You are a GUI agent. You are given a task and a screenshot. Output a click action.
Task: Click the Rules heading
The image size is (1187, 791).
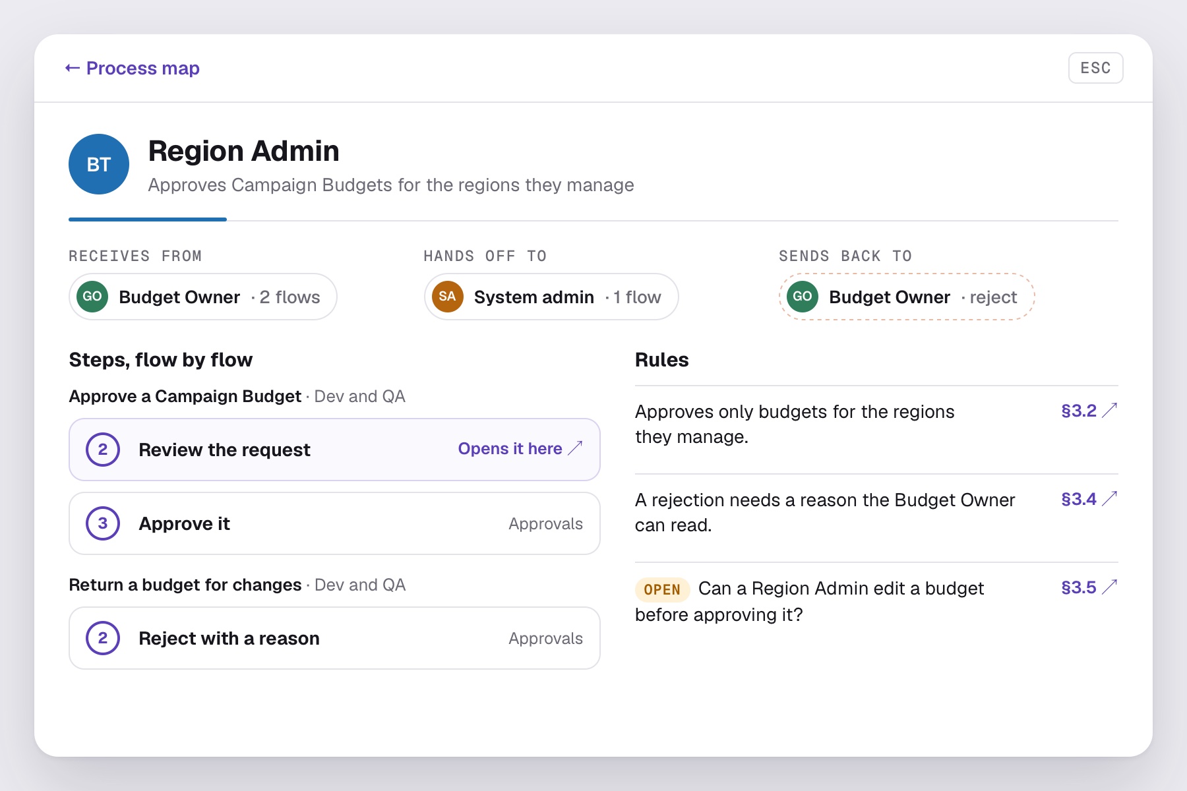click(662, 360)
